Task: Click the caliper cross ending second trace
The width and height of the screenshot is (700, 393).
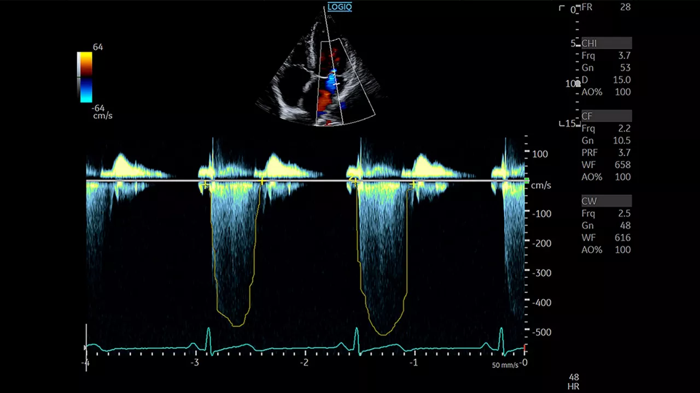Action: click(x=414, y=184)
